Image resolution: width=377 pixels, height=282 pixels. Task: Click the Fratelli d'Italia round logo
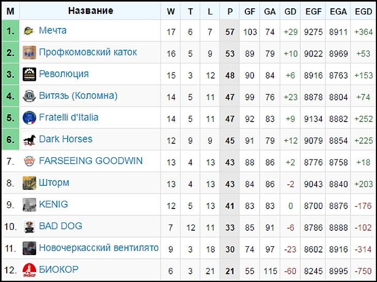point(29,118)
